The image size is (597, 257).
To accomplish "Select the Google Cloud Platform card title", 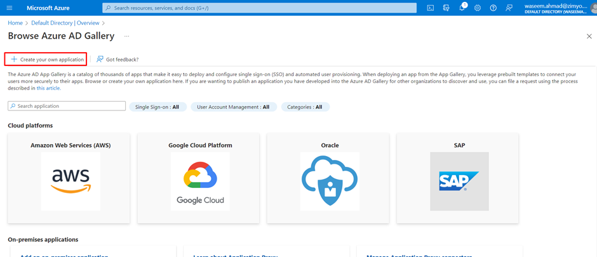I will click(x=200, y=145).
